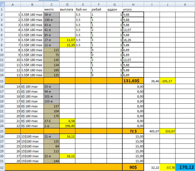Select the place cell 144
Screen dimensions: 195x171
point(52,161)
